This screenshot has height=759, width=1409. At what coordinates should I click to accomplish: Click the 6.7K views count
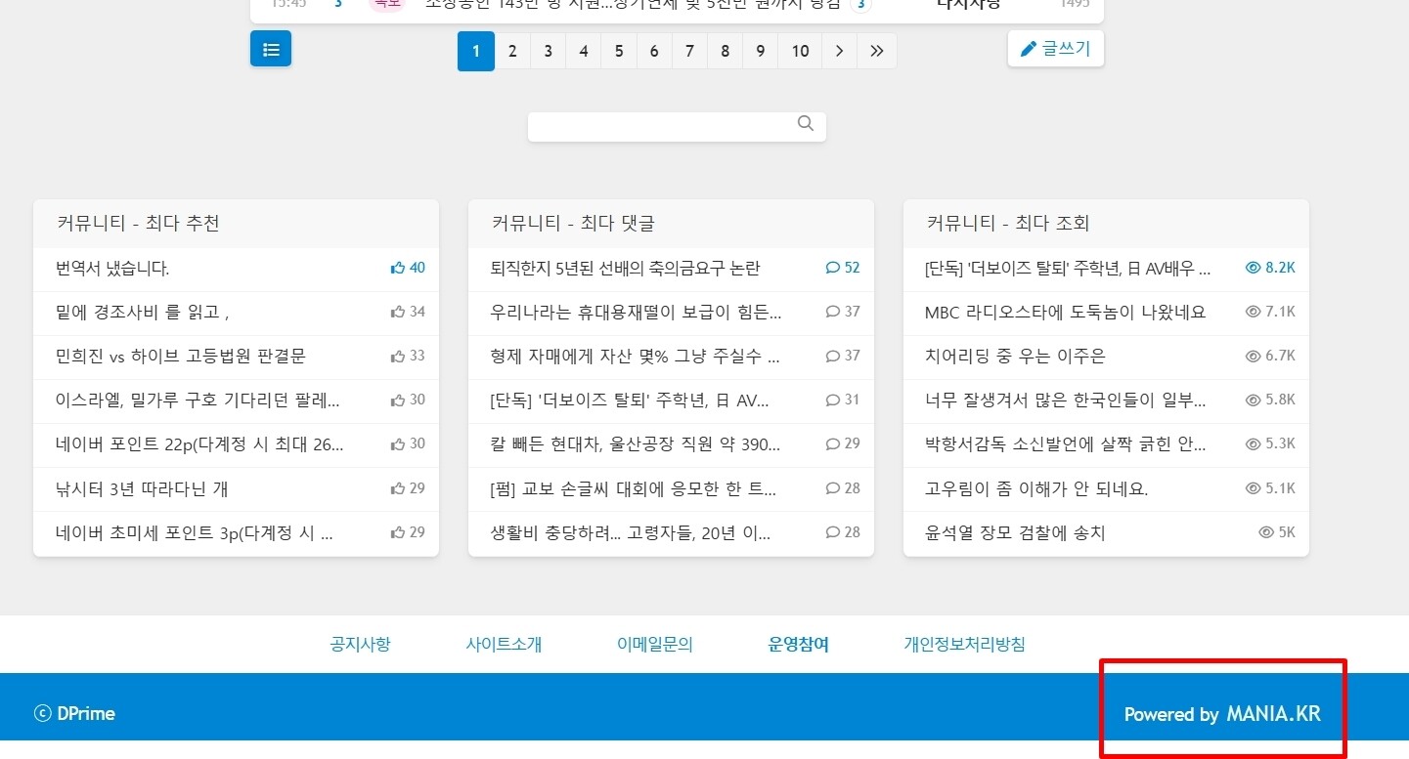tap(1270, 356)
